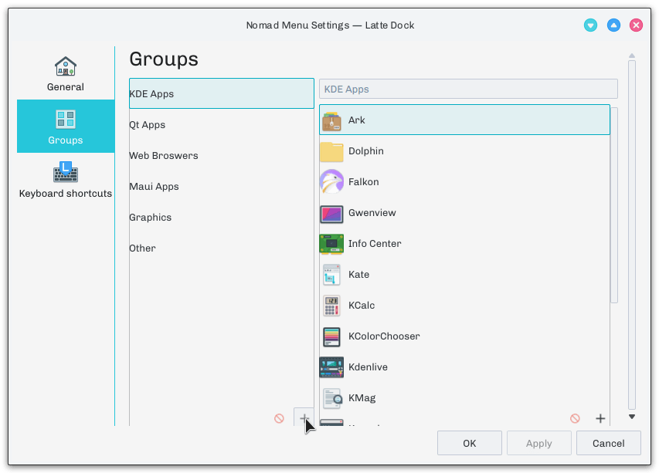
Task: Open the General settings page
Action: [x=65, y=73]
